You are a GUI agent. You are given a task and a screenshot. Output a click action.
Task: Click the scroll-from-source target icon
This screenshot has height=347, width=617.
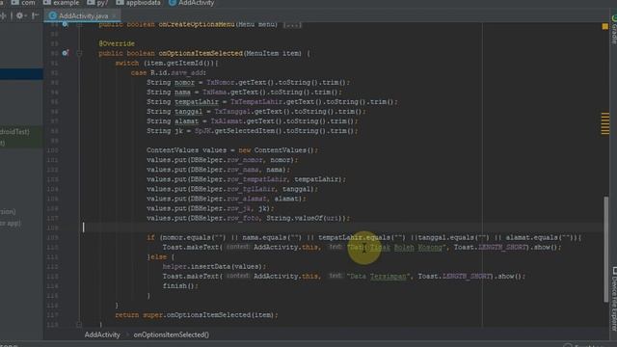pos(3,15)
